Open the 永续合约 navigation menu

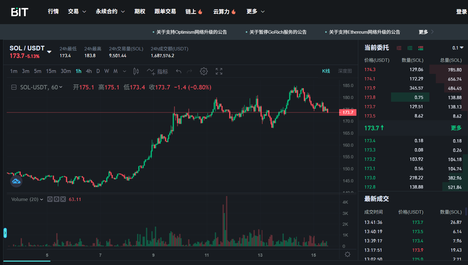(x=110, y=11)
